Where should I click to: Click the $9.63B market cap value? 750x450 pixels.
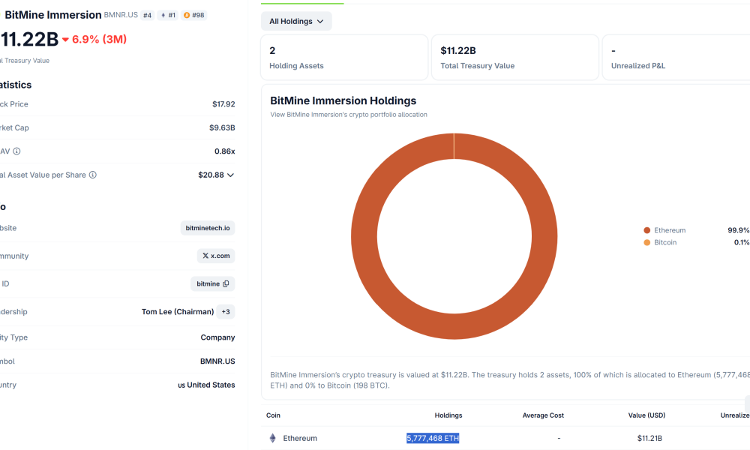coord(222,127)
